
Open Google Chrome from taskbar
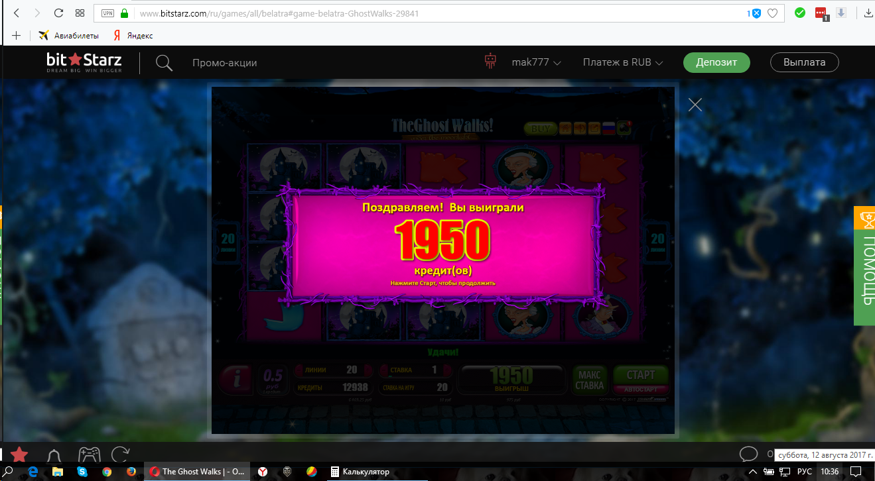click(x=107, y=472)
